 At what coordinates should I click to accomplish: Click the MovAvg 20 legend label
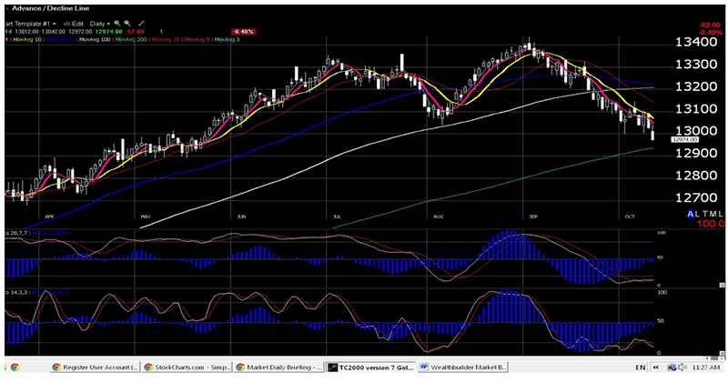coord(174,39)
